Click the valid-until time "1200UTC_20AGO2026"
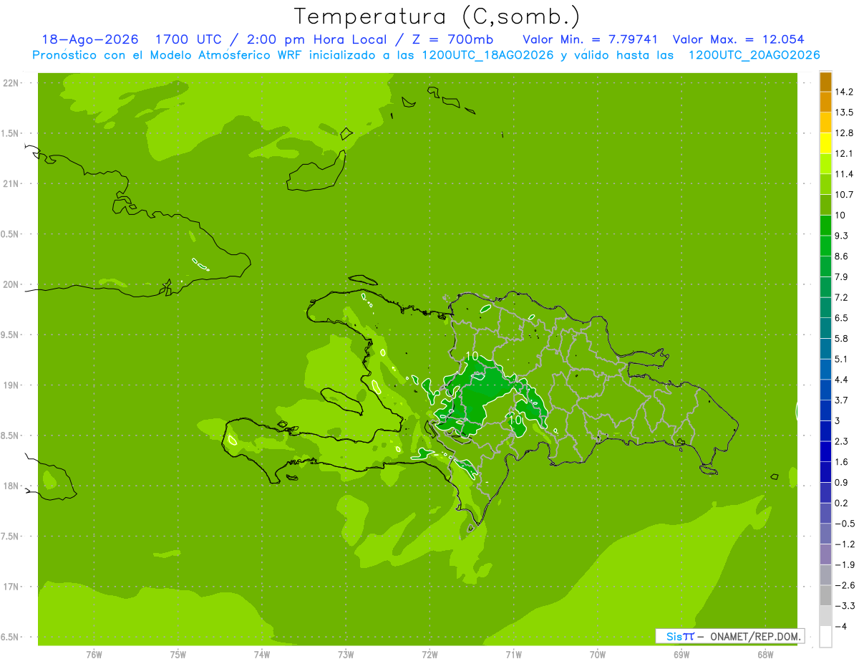The image size is (859, 664). pos(754,55)
